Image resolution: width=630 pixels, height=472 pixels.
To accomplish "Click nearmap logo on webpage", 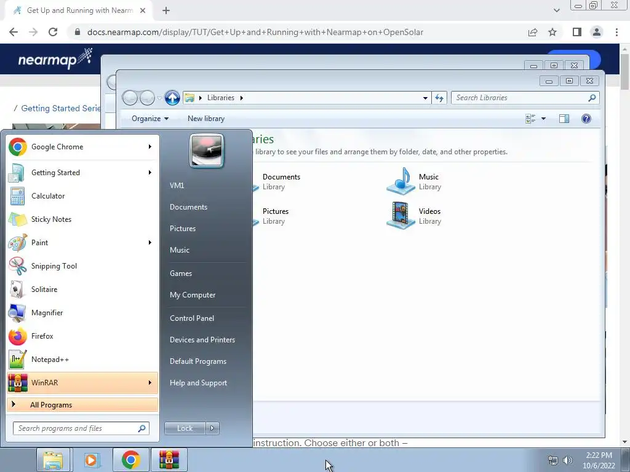I will coord(55,59).
